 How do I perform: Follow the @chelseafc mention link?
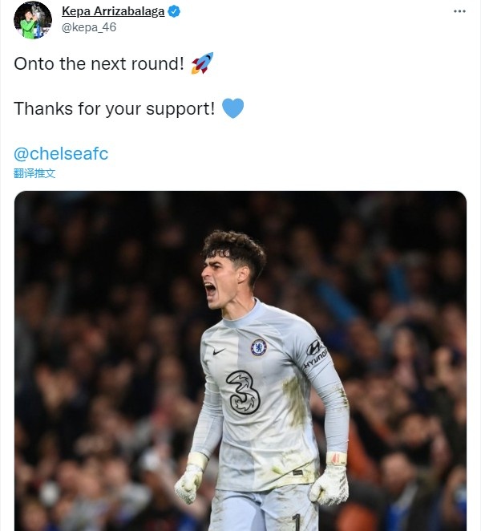[x=61, y=153]
